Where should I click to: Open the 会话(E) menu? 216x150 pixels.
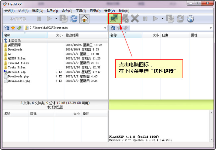[x=9, y=11]
